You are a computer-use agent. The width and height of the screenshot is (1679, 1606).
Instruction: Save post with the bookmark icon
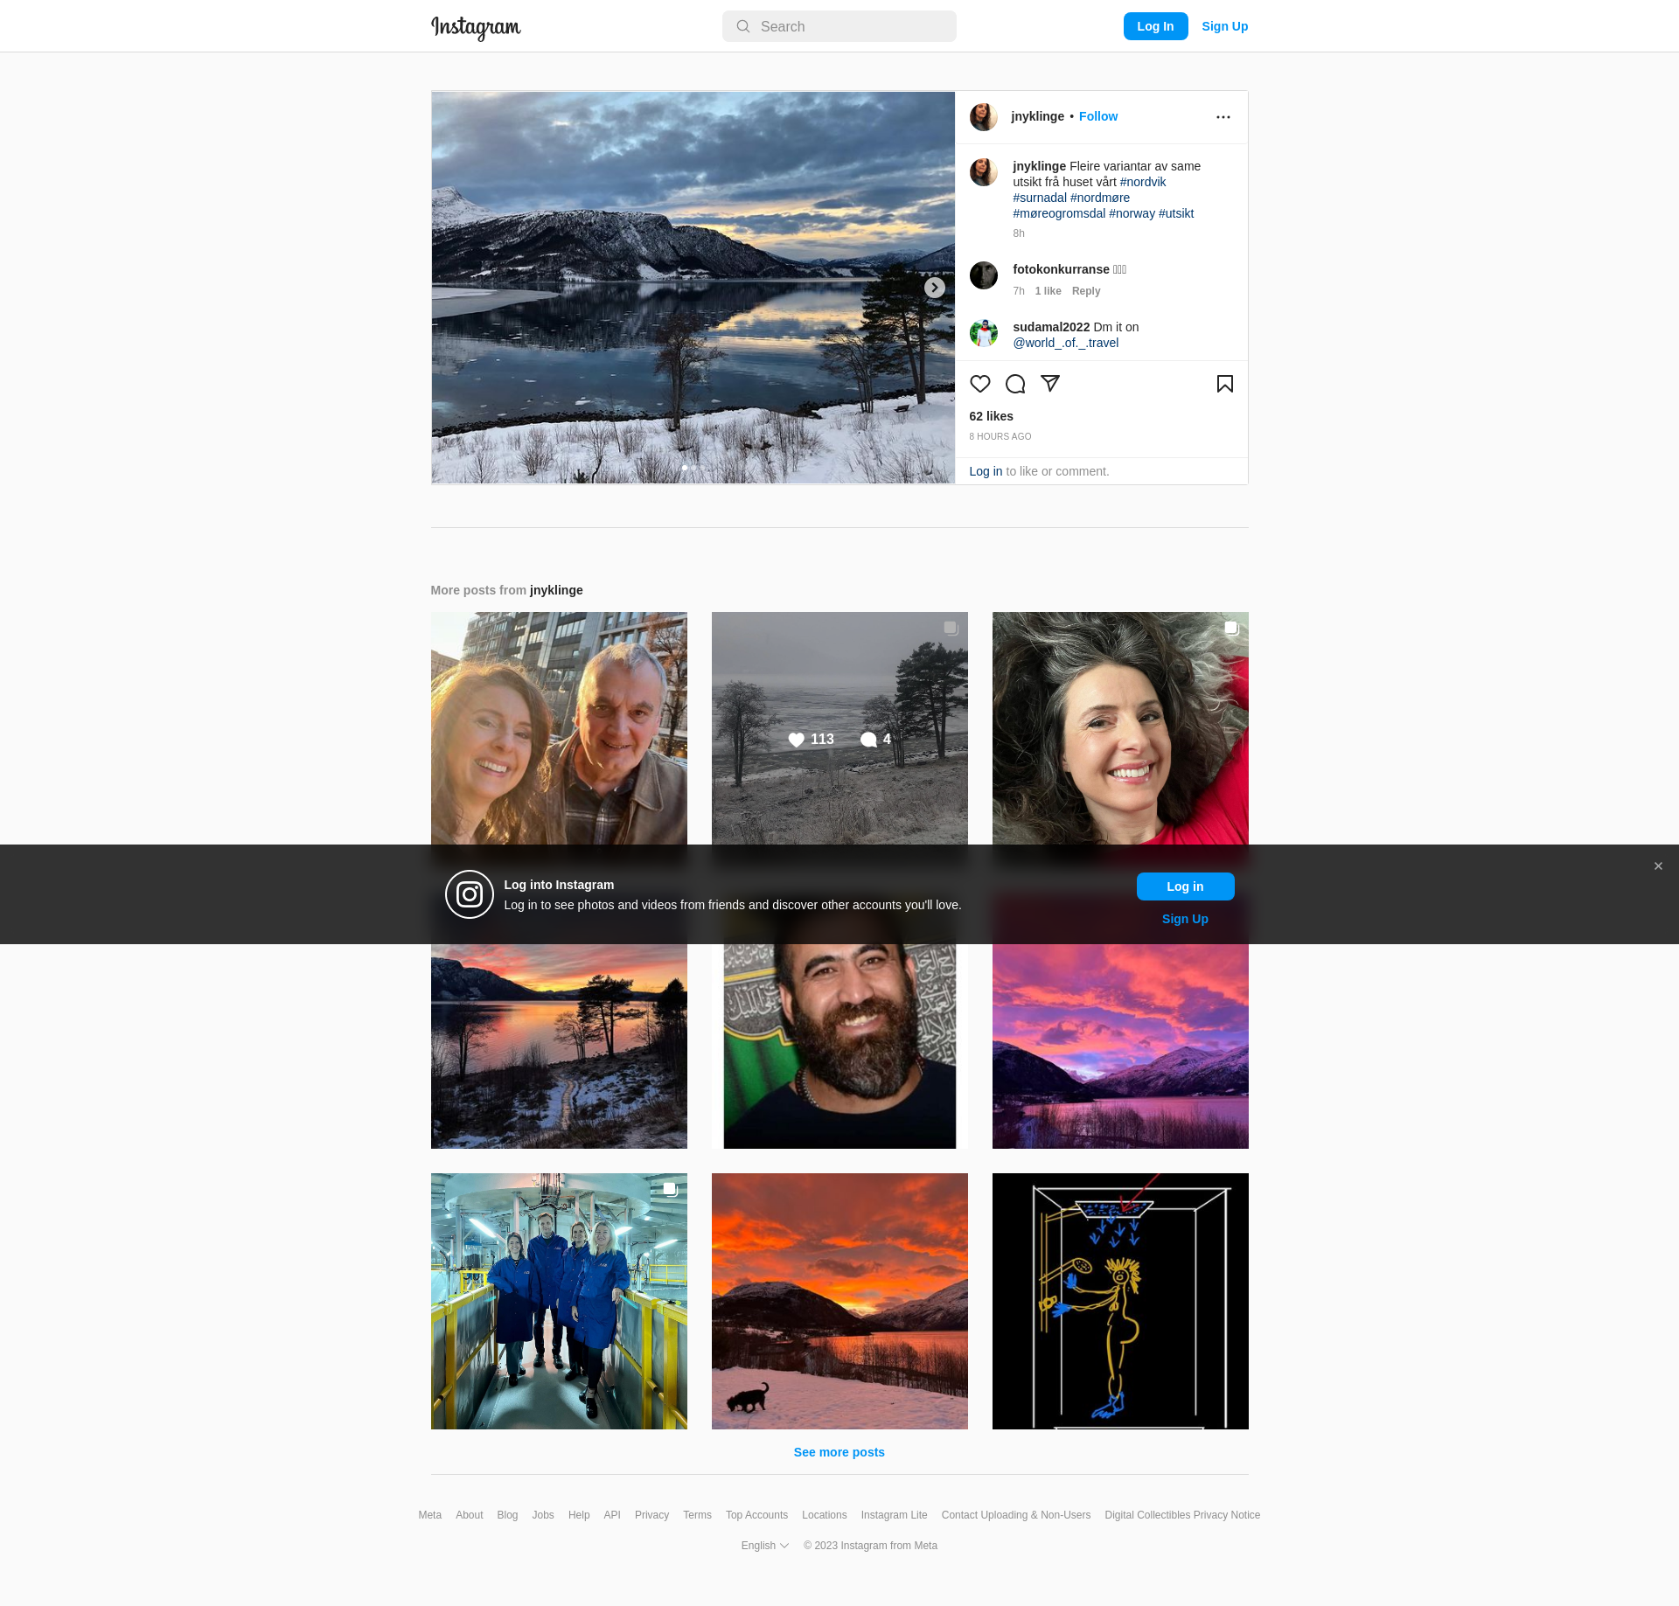[1224, 384]
